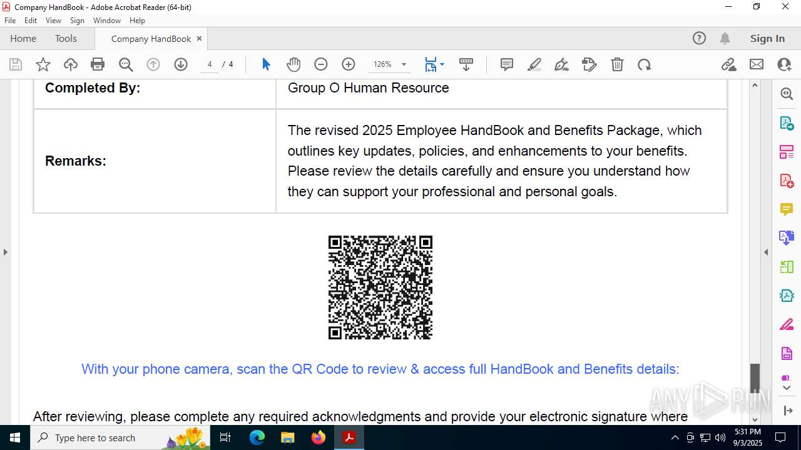The height and width of the screenshot is (450, 801).
Task: Open Create PDF tool in sidebar
Action: (787, 181)
